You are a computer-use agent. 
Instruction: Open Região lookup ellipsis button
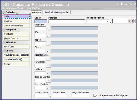[x=48, y=43]
